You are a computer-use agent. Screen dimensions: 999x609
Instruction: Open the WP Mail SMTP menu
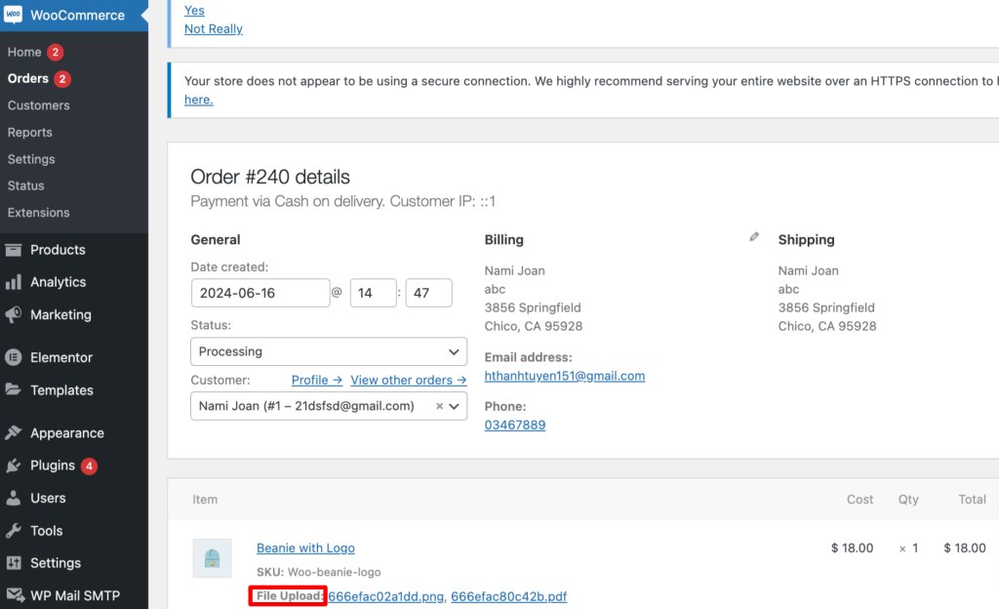click(x=75, y=595)
